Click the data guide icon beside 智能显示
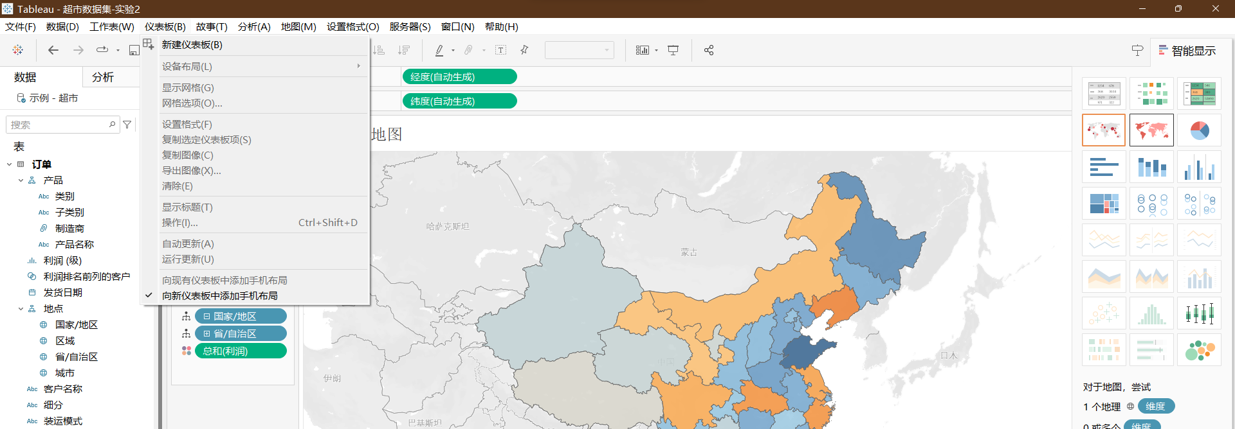 (x=1137, y=50)
